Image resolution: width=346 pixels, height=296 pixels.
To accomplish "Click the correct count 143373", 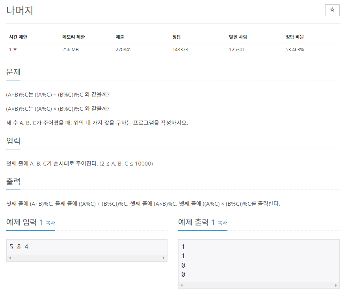I will coord(180,49).
